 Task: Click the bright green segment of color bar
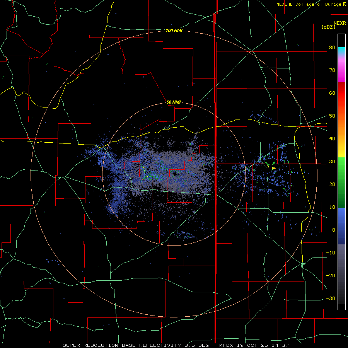coord(341,166)
